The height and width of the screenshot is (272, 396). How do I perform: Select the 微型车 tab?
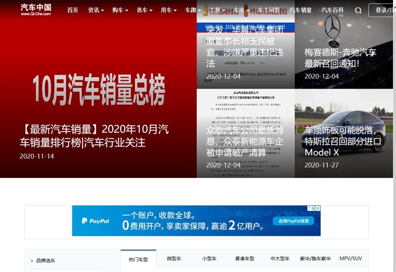click(x=174, y=258)
